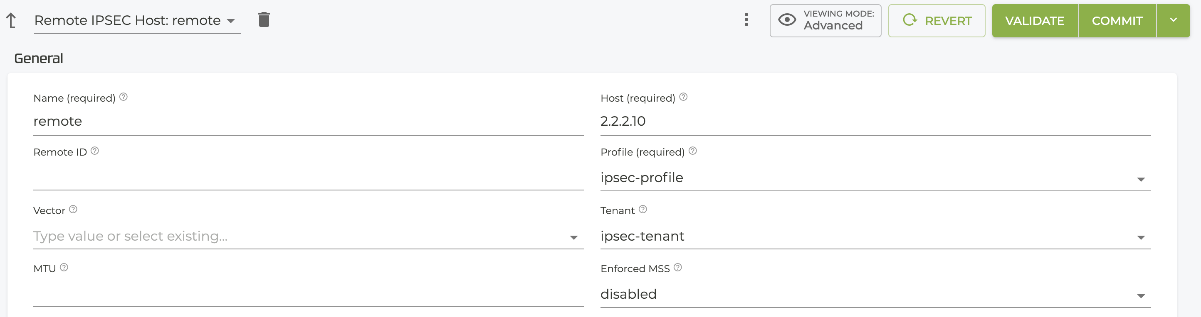Show help for Remote ID field
The height and width of the screenshot is (317, 1201).
(x=95, y=151)
